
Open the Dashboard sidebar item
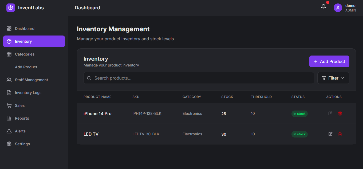click(x=25, y=29)
